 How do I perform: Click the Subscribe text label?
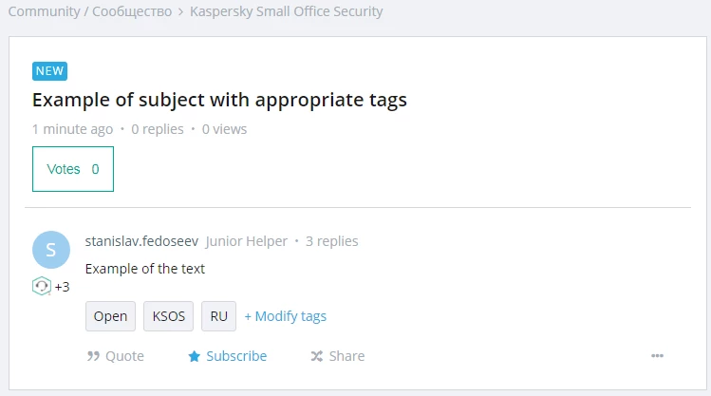click(236, 356)
